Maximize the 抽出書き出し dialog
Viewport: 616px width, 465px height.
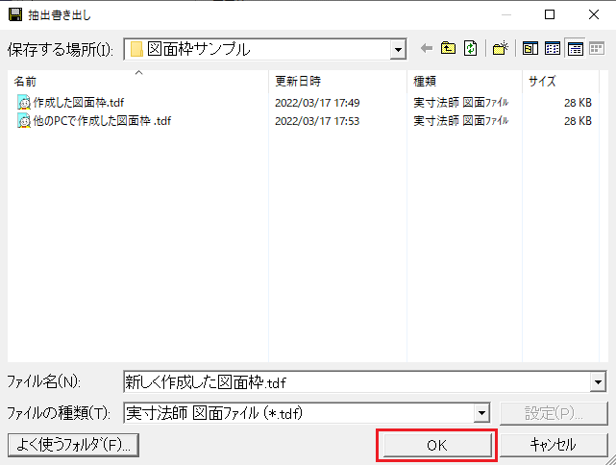point(550,14)
